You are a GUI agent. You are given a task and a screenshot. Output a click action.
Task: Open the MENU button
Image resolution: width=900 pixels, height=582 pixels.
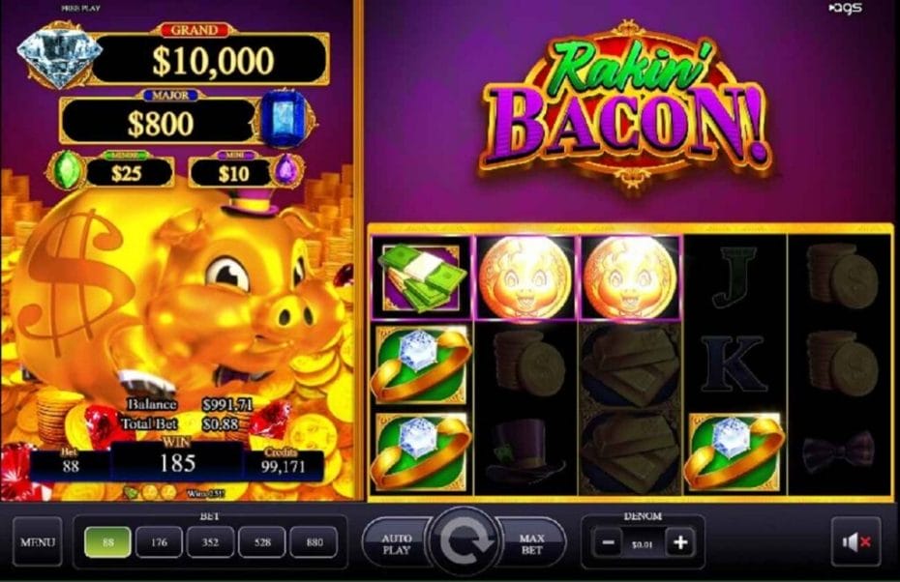point(38,541)
